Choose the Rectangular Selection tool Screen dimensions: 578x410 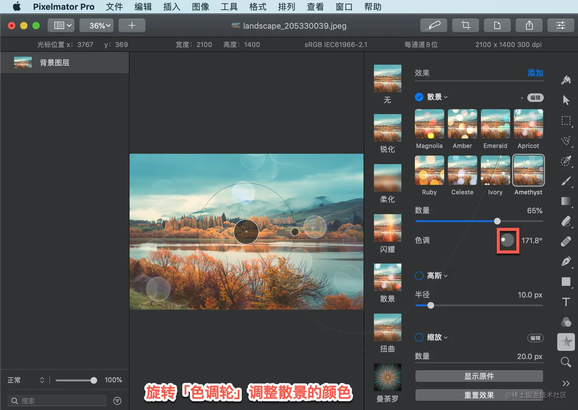click(566, 121)
